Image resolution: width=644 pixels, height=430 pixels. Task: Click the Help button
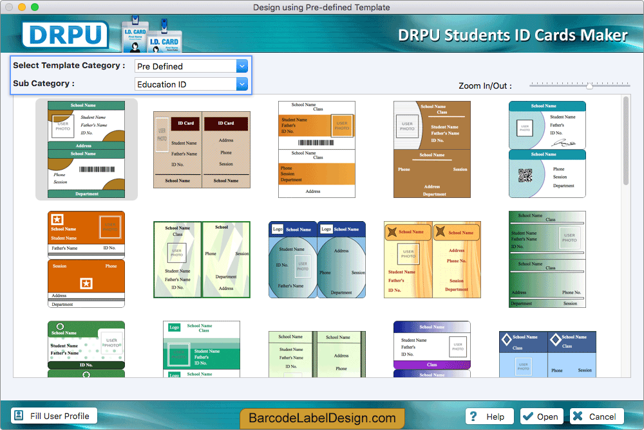coord(489,417)
